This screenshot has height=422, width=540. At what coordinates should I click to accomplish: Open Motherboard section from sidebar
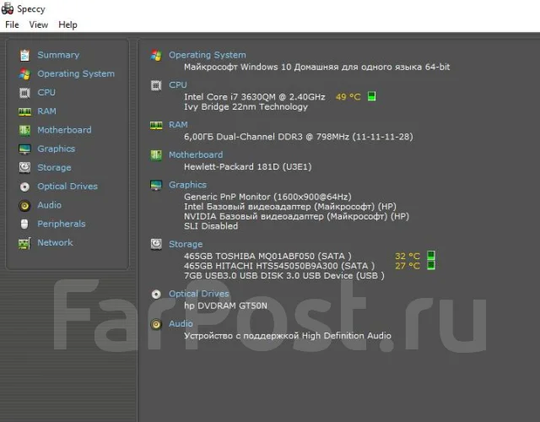(64, 130)
